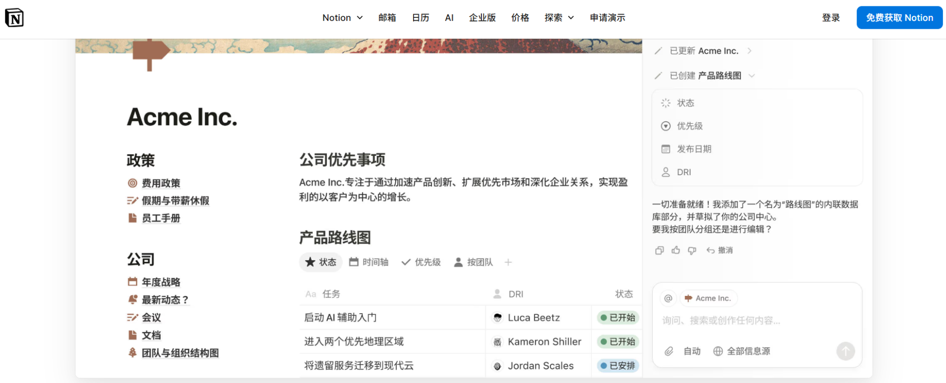The width and height of the screenshot is (946, 383).
Task: Click the 团队与组织结构图 tree icon
Action: [132, 353]
